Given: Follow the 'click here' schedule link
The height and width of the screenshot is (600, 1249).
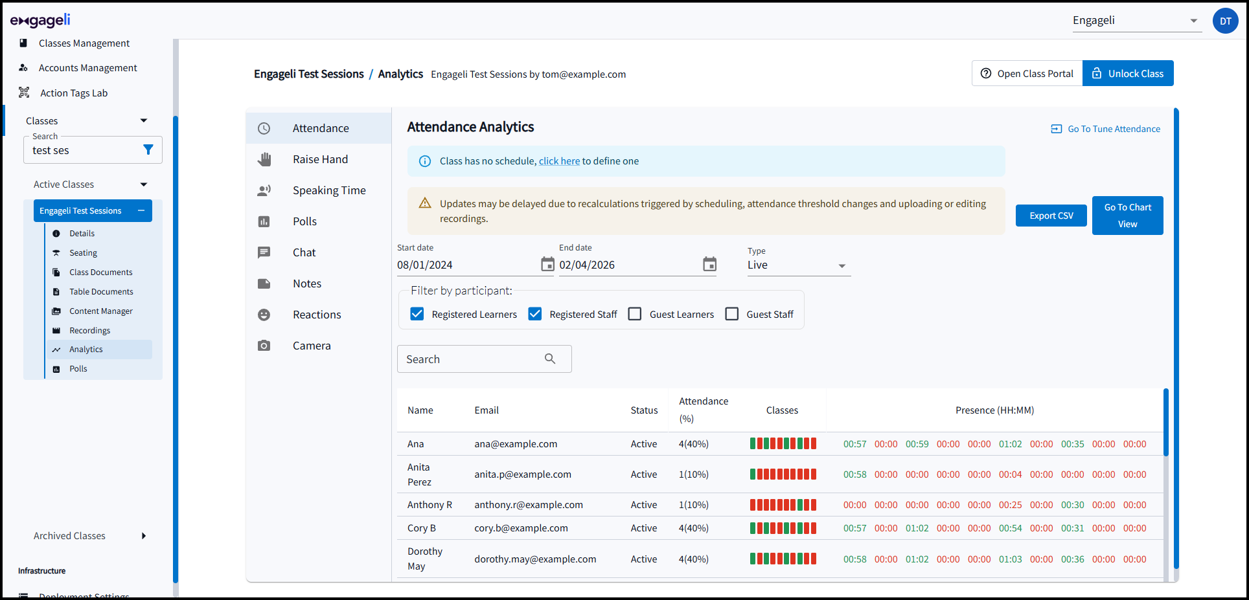Looking at the screenshot, I should click(559, 161).
